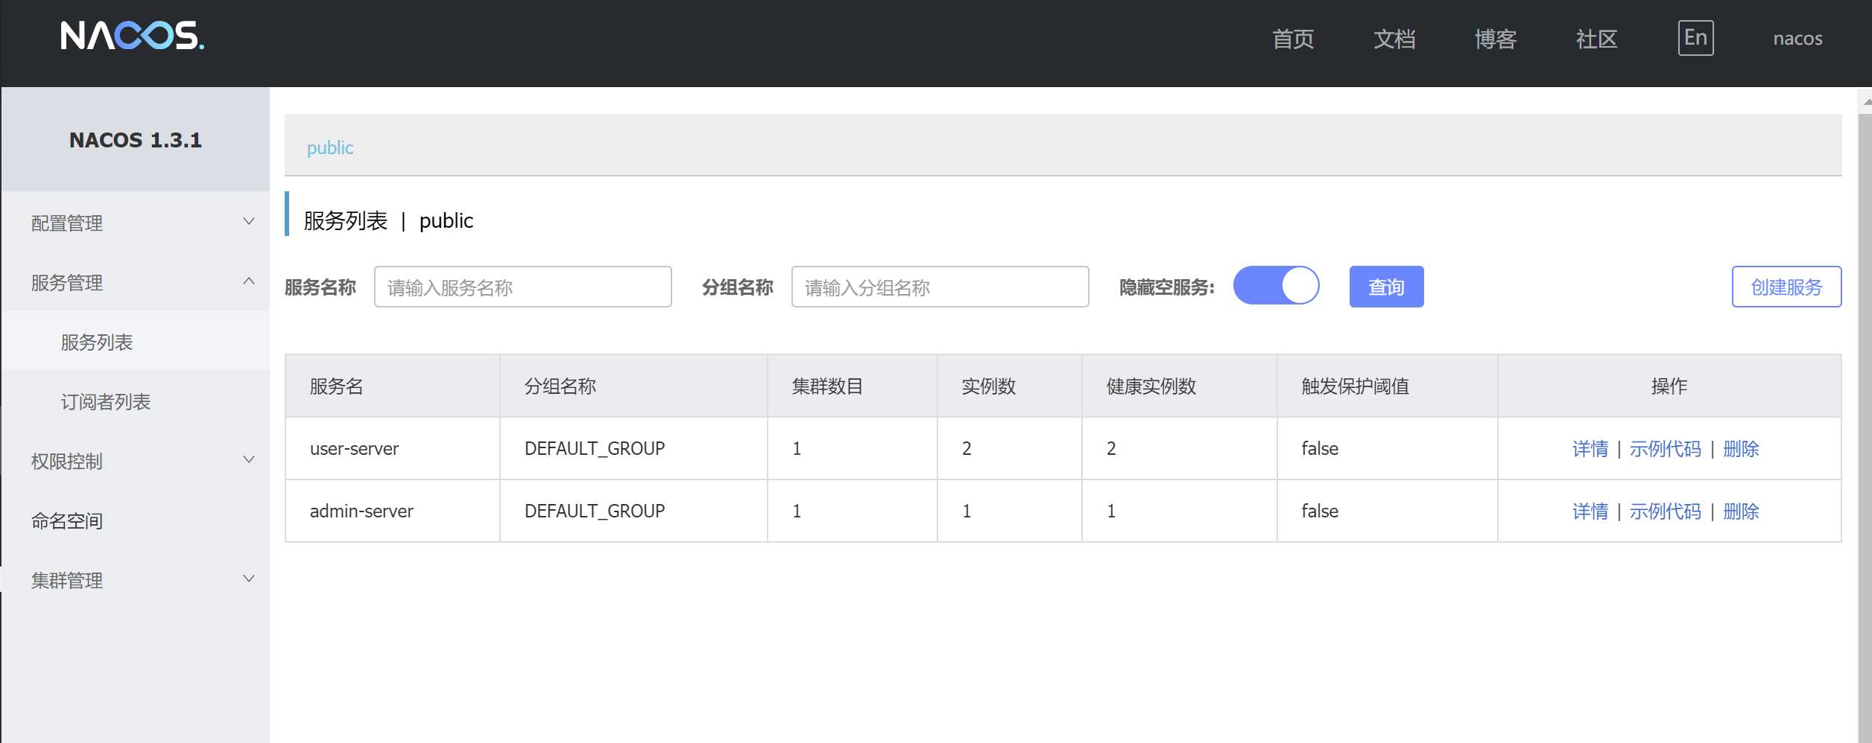This screenshot has height=743, width=1872.
Task: Open 博客 in top navigation
Action: (1496, 39)
